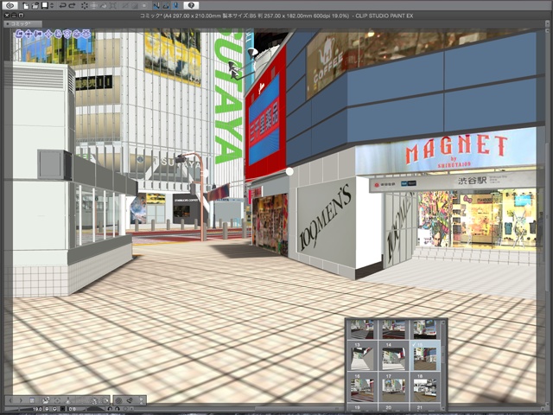Select checked camera angle thumbnail 15
Viewport: 553px width, 415px height.
pos(424,355)
